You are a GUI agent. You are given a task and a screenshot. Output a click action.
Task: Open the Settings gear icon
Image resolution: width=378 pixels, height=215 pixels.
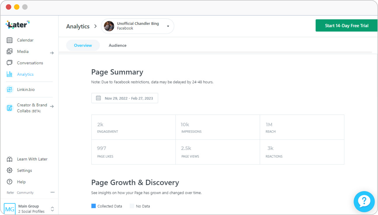pos(10,170)
